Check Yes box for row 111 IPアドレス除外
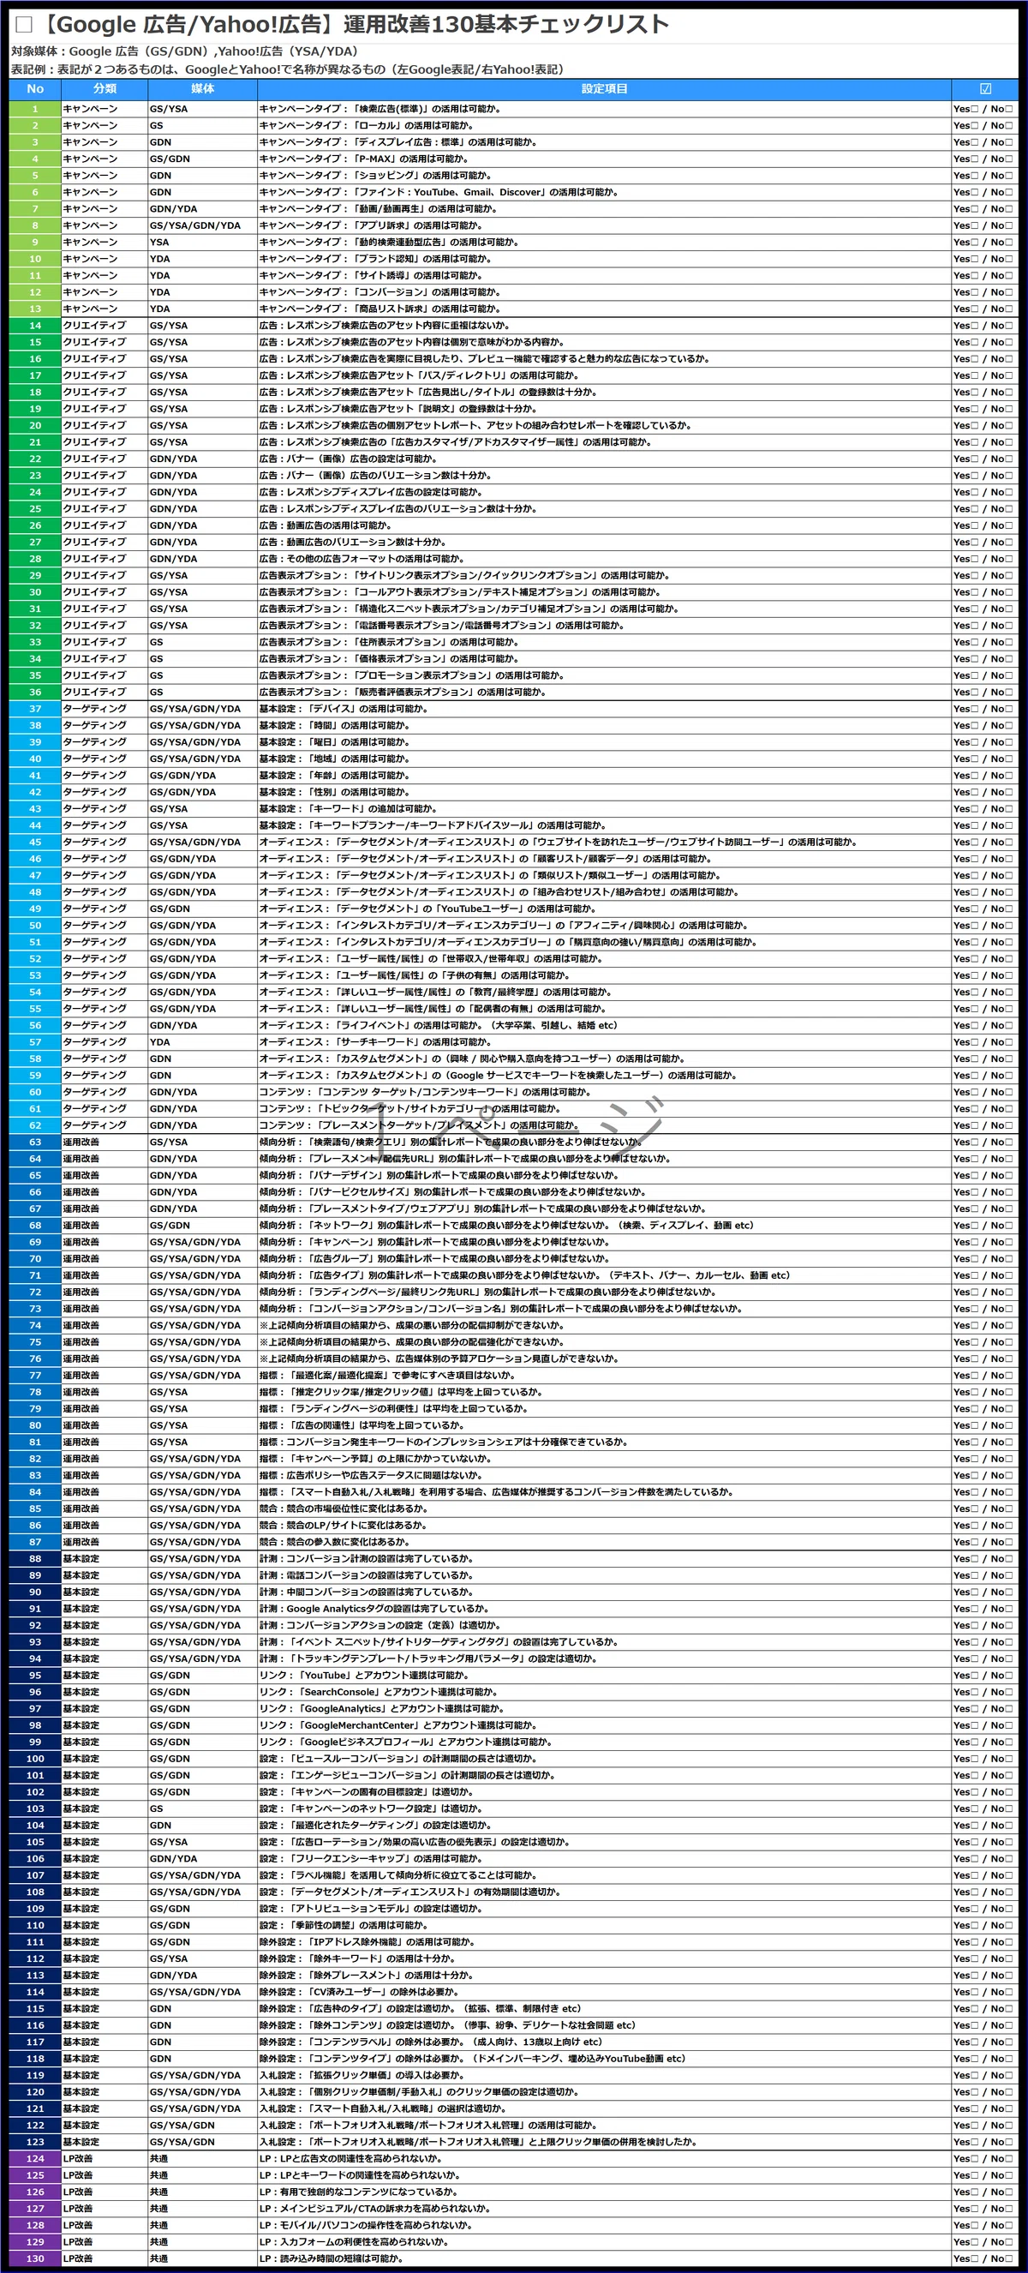1028x2273 pixels. point(974,1942)
